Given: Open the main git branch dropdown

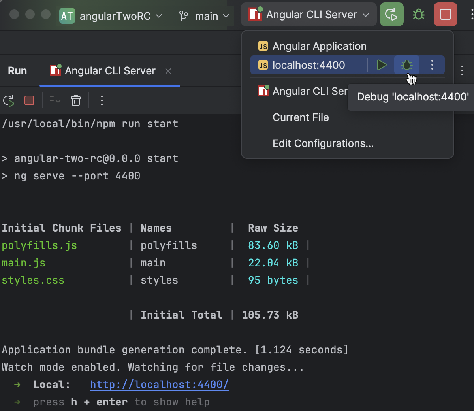Looking at the screenshot, I should click(205, 17).
